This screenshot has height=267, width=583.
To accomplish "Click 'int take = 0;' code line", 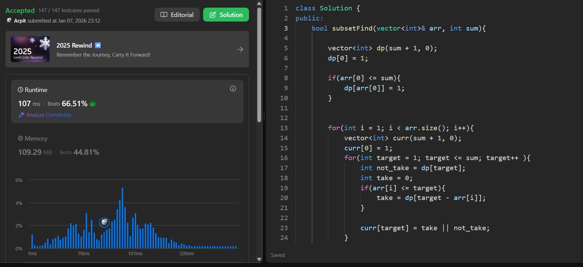I will point(386,178).
